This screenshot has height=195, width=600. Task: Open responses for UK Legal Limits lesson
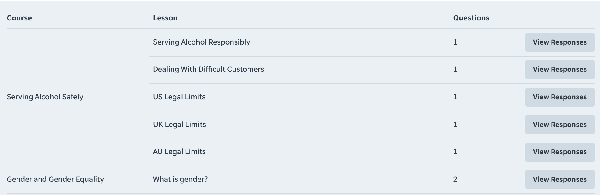coord(559,124)
